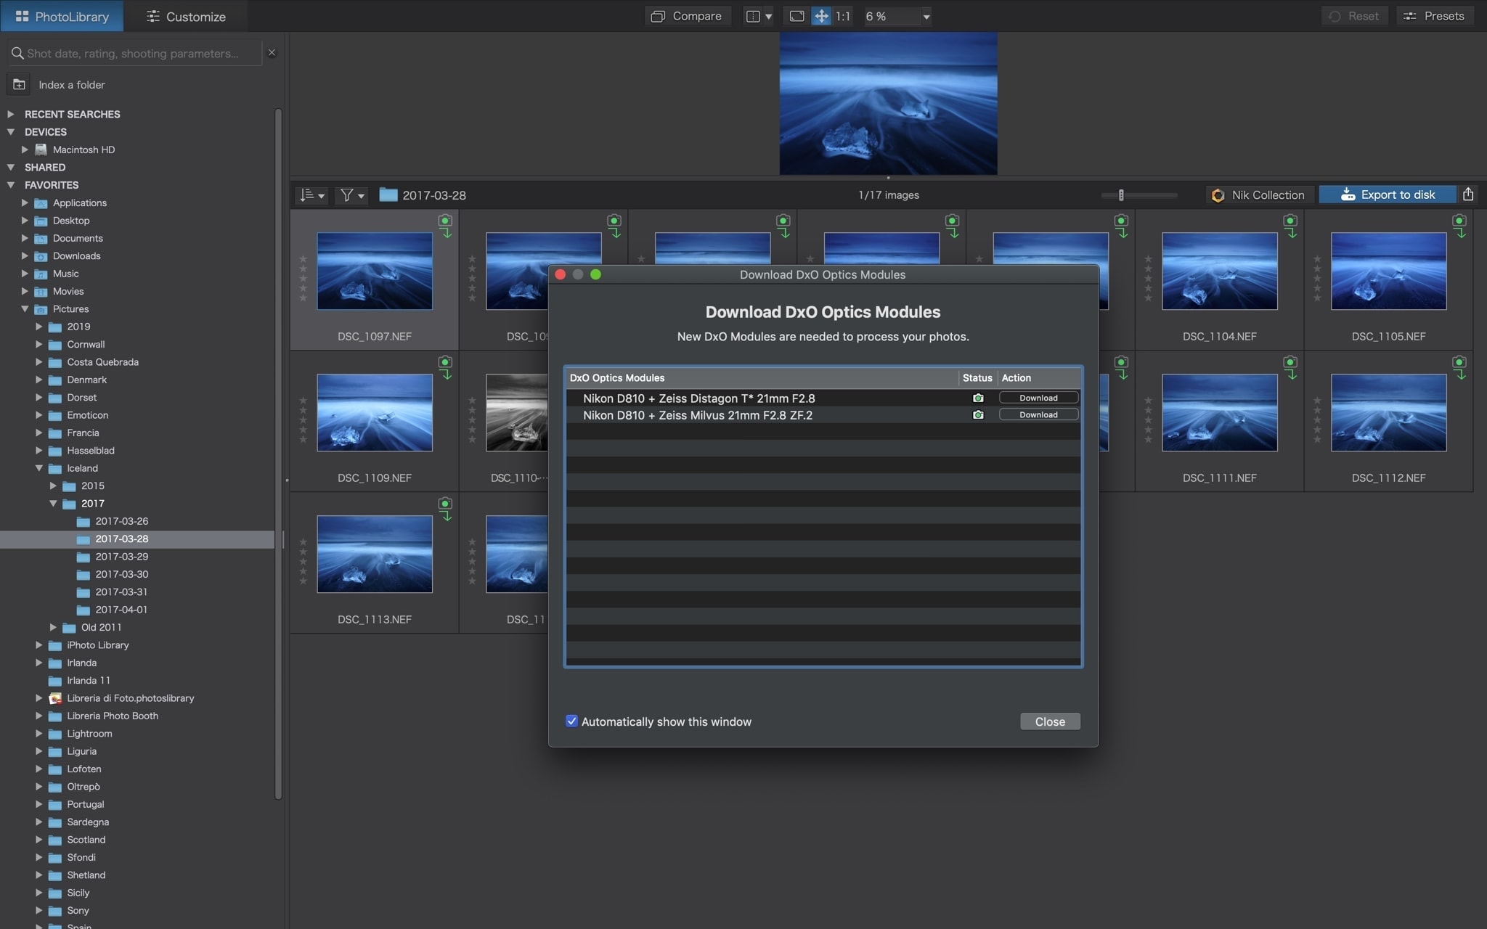
Task: Download the Zeiss Distagon T* 21mm module
Action: point(1038,398)
